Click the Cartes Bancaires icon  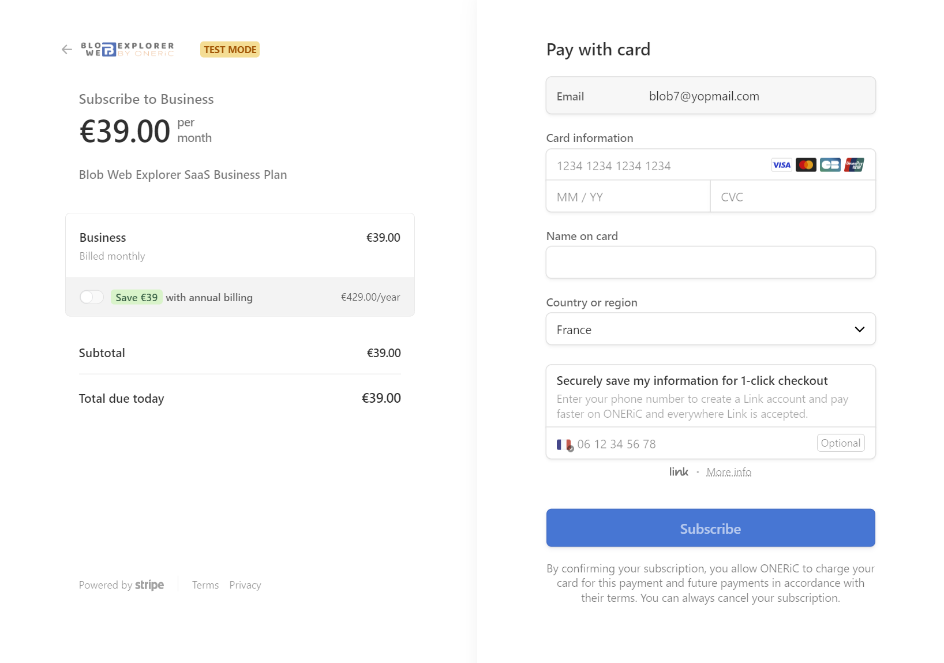830,165
